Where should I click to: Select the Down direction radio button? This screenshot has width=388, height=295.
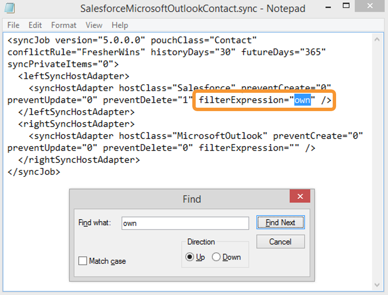pos(216,257)
